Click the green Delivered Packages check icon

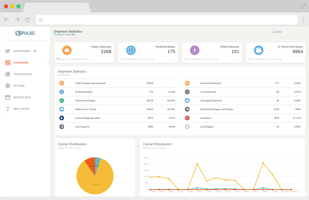(x=62, y=101)
